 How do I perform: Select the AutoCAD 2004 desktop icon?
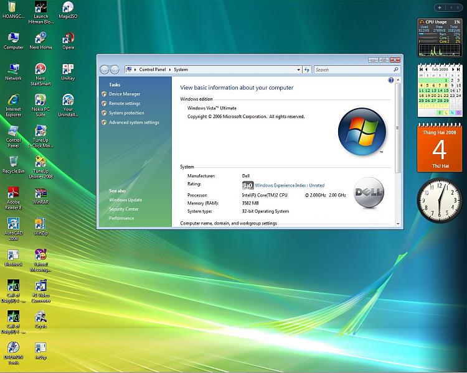click(x=13, y=224)
